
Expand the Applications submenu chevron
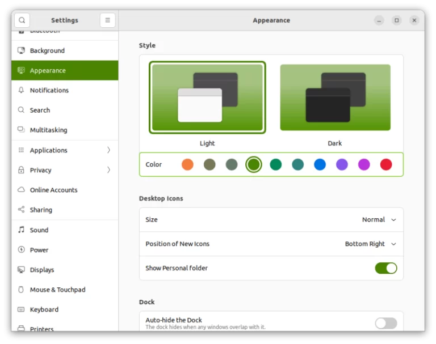[x=108, y=150]
